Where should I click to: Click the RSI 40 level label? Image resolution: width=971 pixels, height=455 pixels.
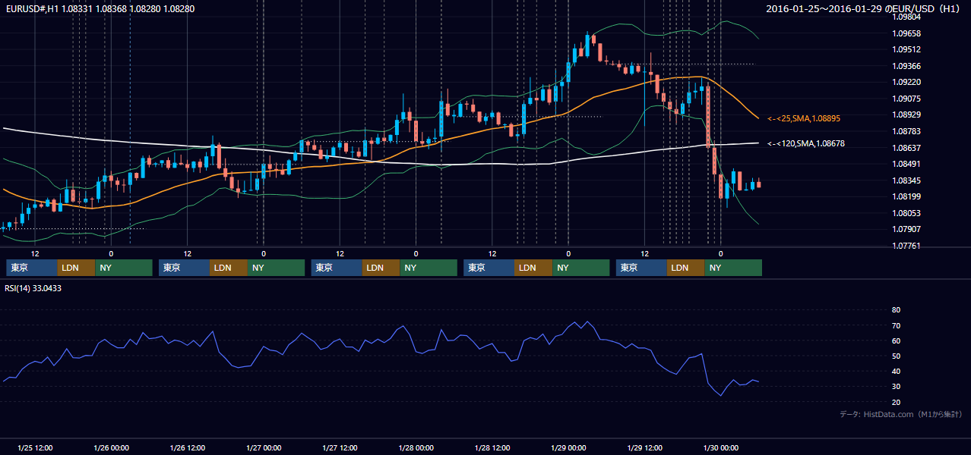(896, 372)
